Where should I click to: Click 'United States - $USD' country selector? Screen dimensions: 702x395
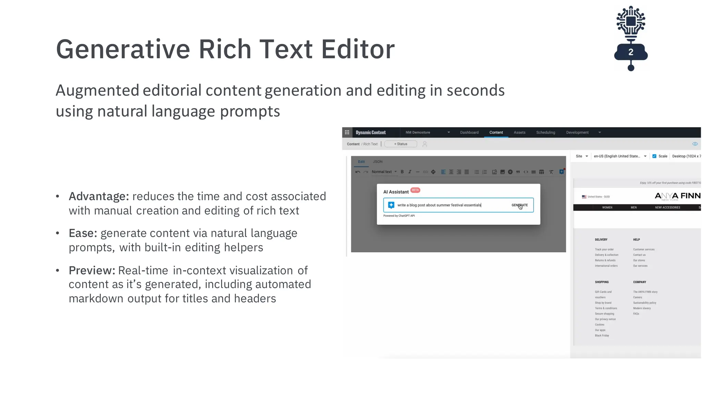click(x=596, y=197)
